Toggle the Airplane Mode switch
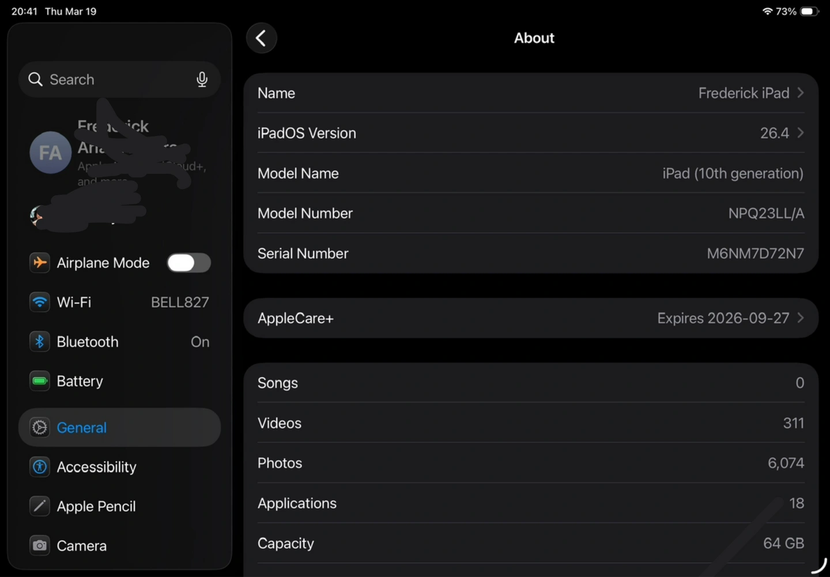Screen dimensions: 830x577 click(x=188, y=263)
